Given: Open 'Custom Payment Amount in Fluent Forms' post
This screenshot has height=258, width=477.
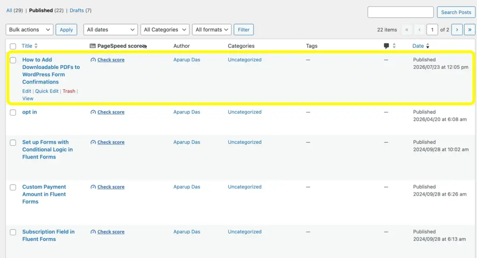Looking at the screenshot, I should point(44,194).
